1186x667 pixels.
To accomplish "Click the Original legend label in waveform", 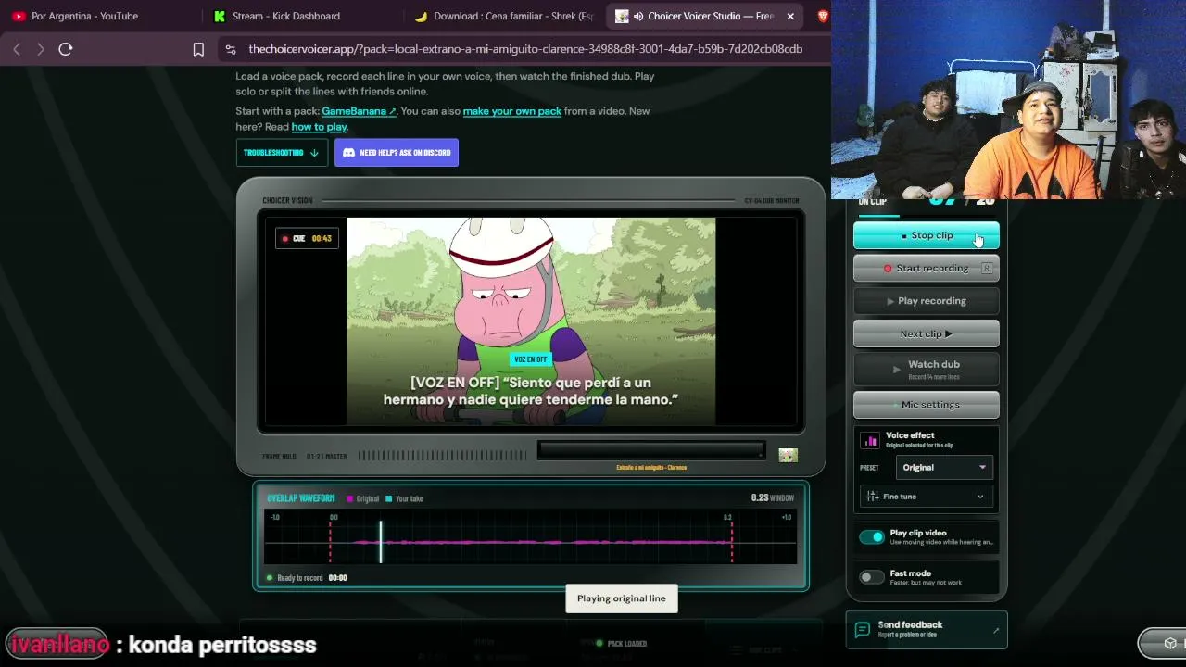I will [x=368, y=499].
